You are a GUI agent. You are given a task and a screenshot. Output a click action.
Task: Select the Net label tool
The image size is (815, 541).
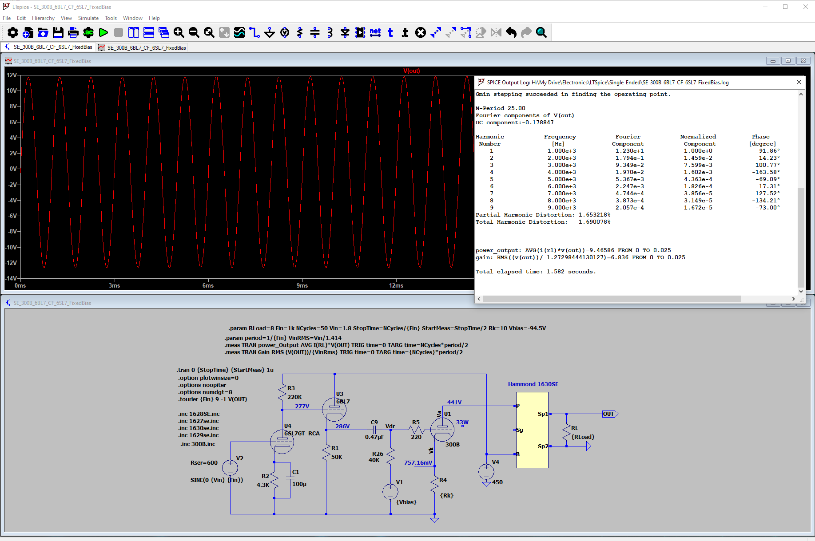pos(375,32)
